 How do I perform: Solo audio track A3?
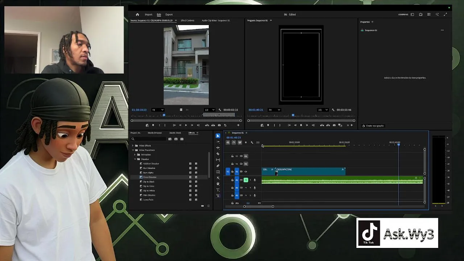coord(250,195)
